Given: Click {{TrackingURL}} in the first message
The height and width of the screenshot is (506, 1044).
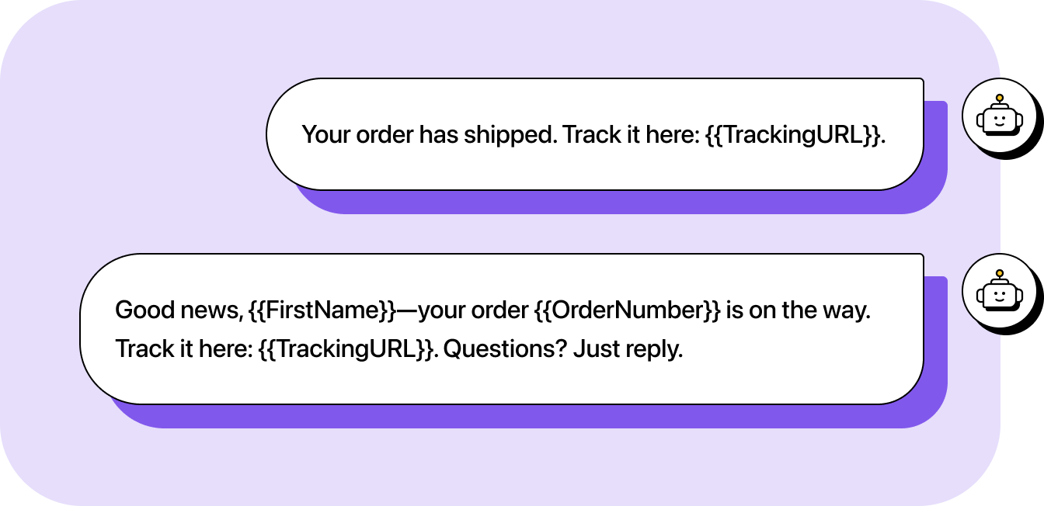Looking at the screenshot, I should point(794,134).
